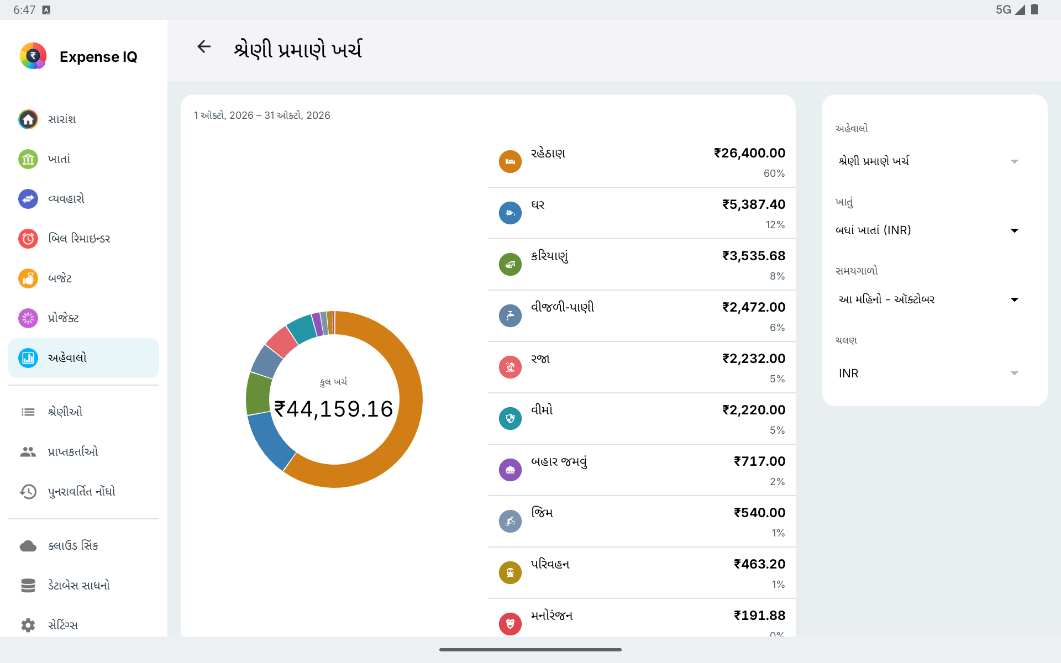The width and height of the screenshot is (1061, 663).
Task: Open the અહેવાલો report type dropdown
Action: [928, 161]
